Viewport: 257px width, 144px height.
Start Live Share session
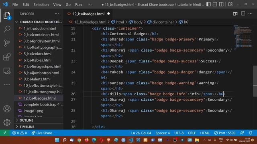click(42, 133)
